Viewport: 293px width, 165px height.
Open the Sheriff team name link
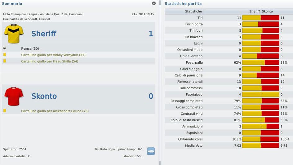(44, 34)
